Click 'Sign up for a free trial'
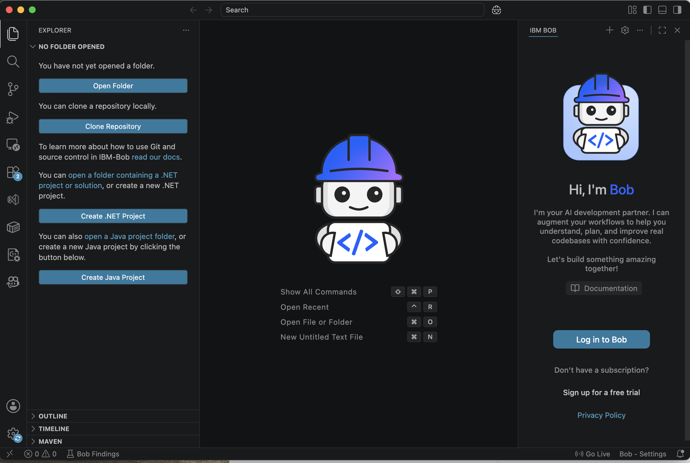The image size is (690, 463). 601,393
